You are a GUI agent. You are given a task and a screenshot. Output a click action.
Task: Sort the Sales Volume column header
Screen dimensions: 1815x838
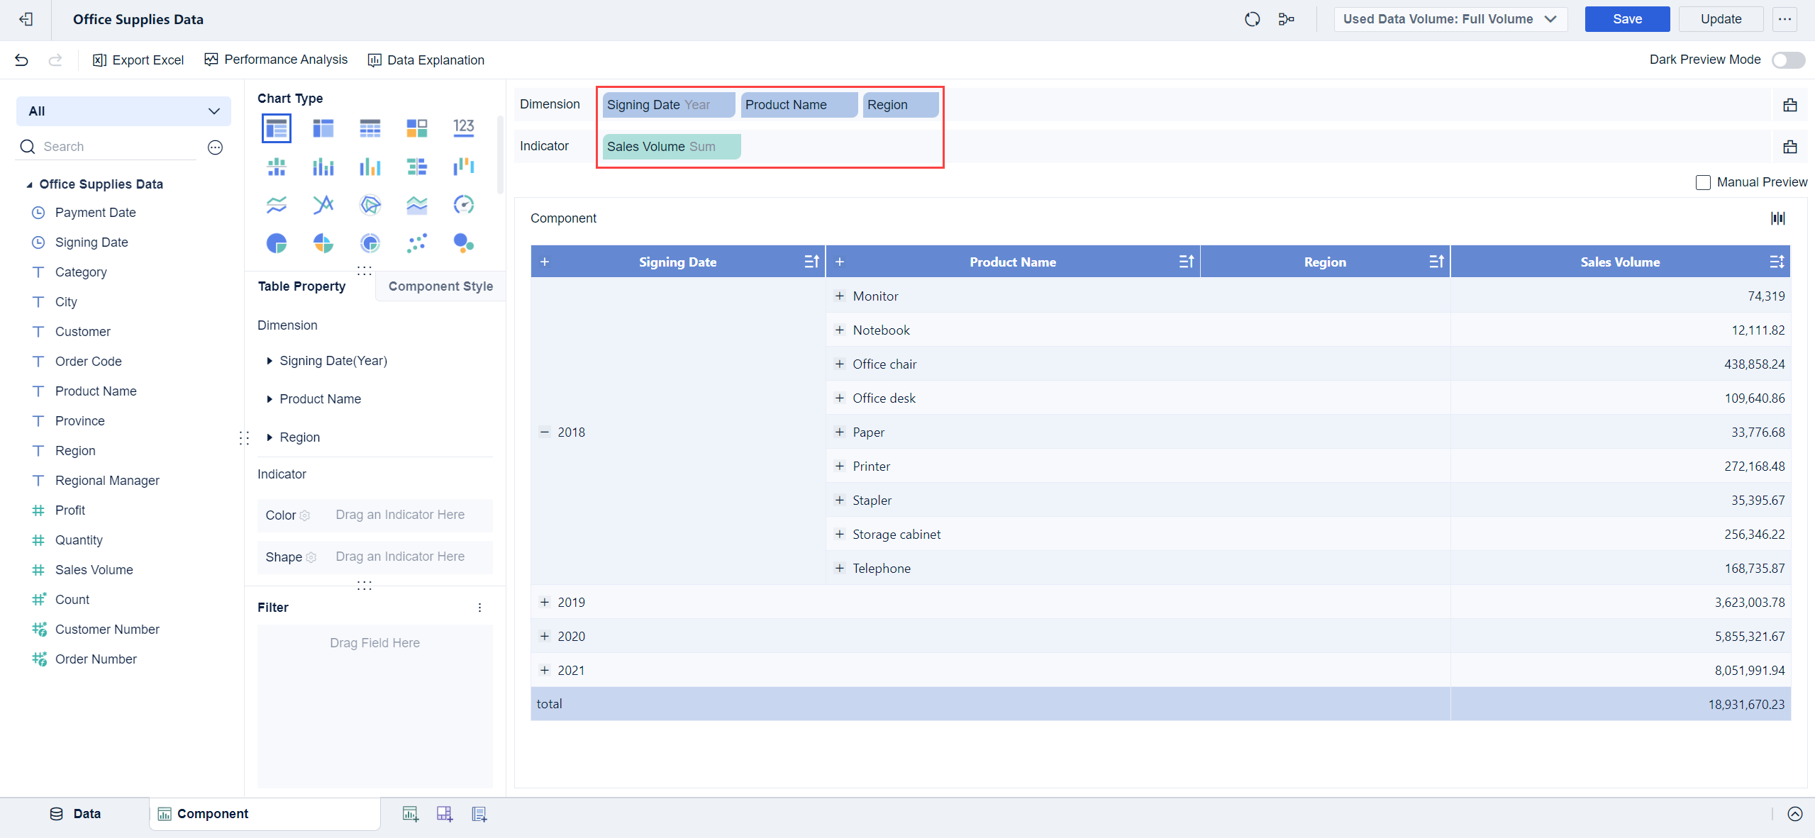[1777, 262]
